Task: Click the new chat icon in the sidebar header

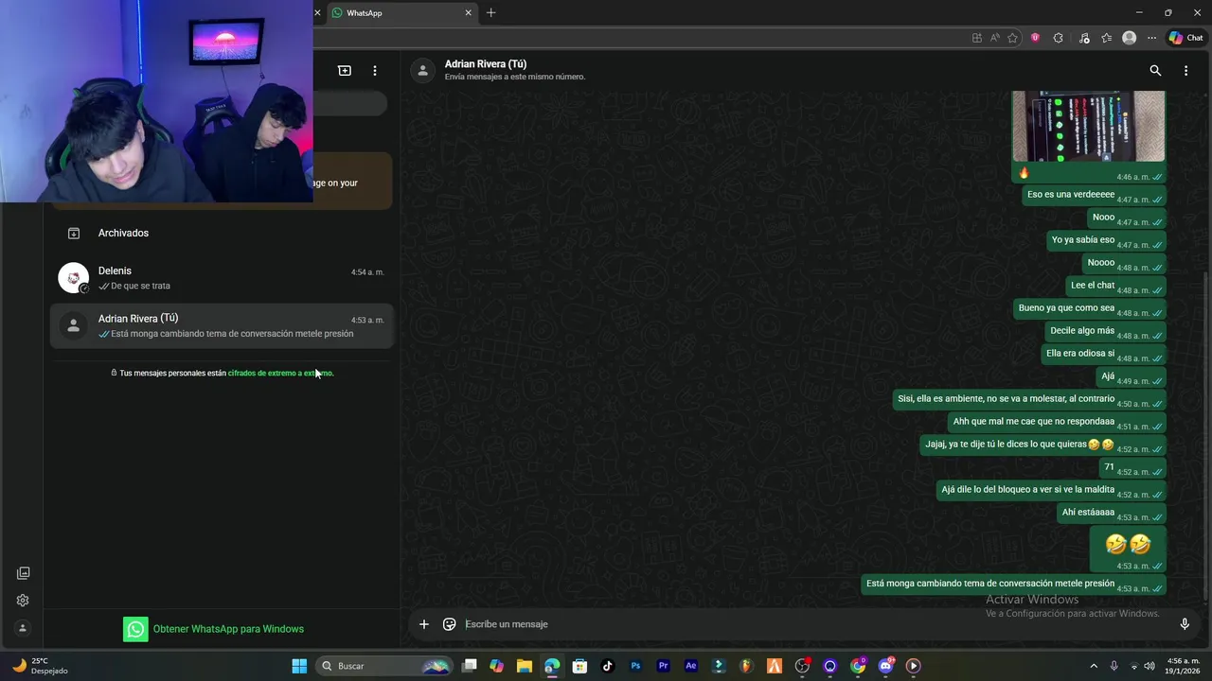Action: [x=345, y=71]
